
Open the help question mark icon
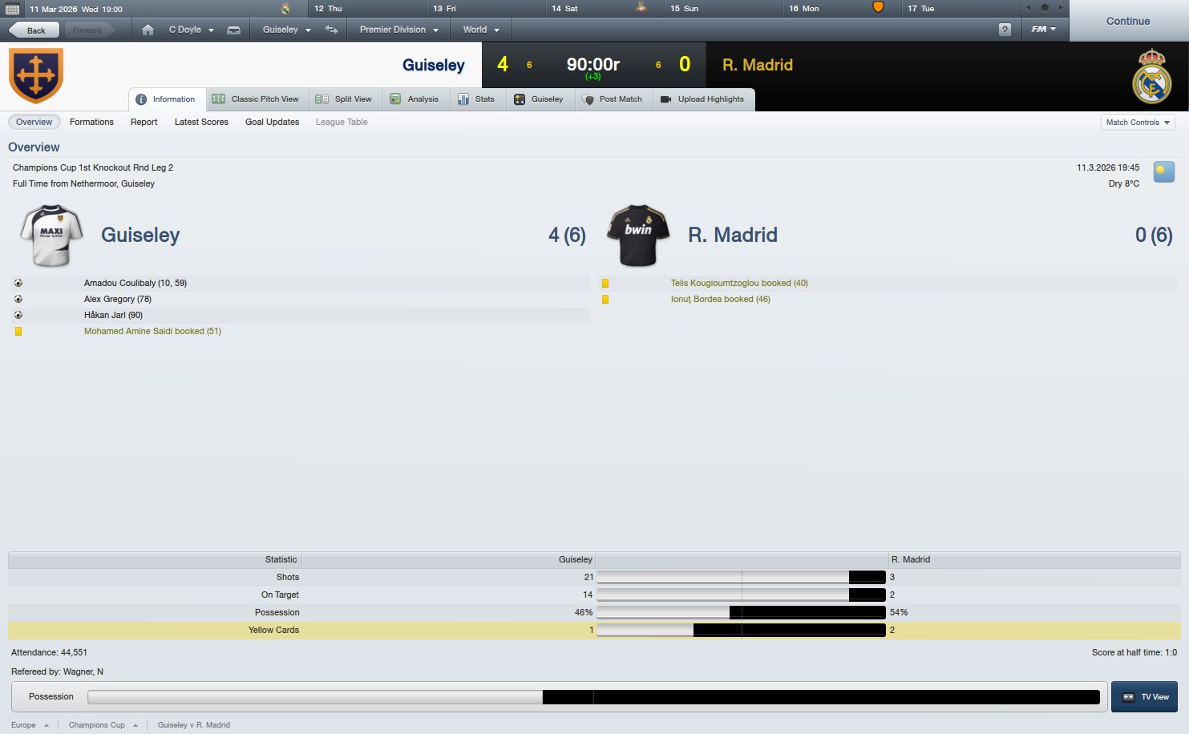coord(1005,30)
